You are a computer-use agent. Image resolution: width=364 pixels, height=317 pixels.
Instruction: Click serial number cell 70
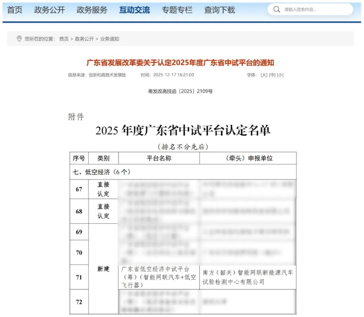[x=79, y=252]
